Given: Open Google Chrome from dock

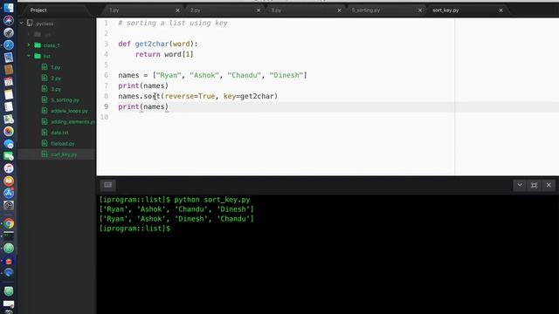Looking at the screenshot, I should [9, 223].
